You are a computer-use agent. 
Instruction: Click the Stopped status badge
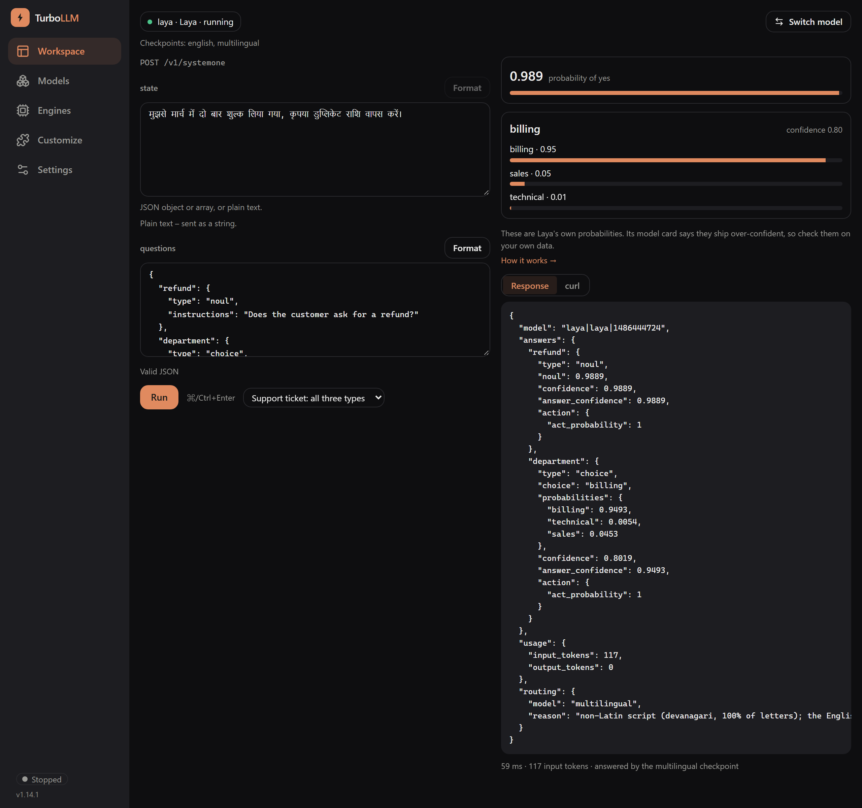point(42,779)
